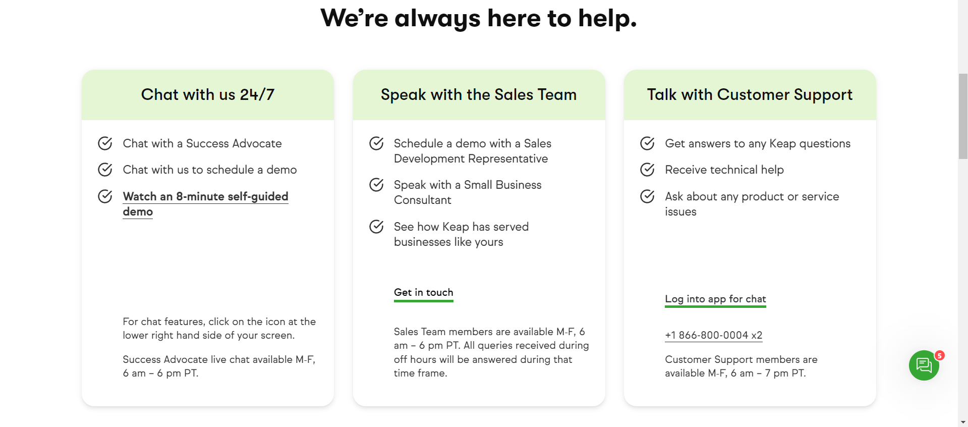
Task: Click the scrollbar thumb on the right edge
Action: [963, 111]
